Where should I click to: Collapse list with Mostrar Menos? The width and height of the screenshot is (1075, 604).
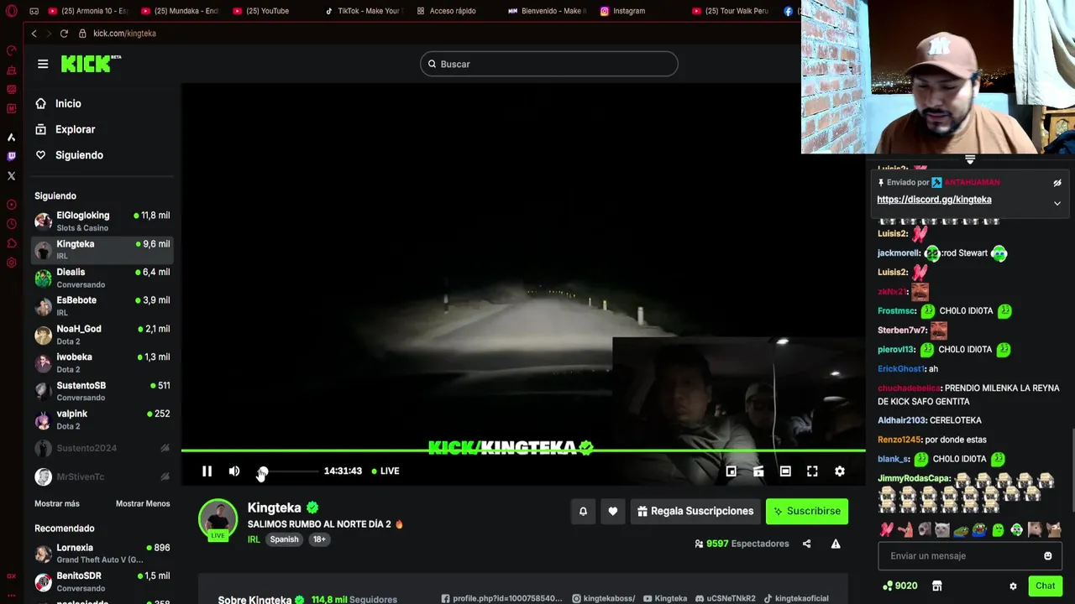point(143,503)
